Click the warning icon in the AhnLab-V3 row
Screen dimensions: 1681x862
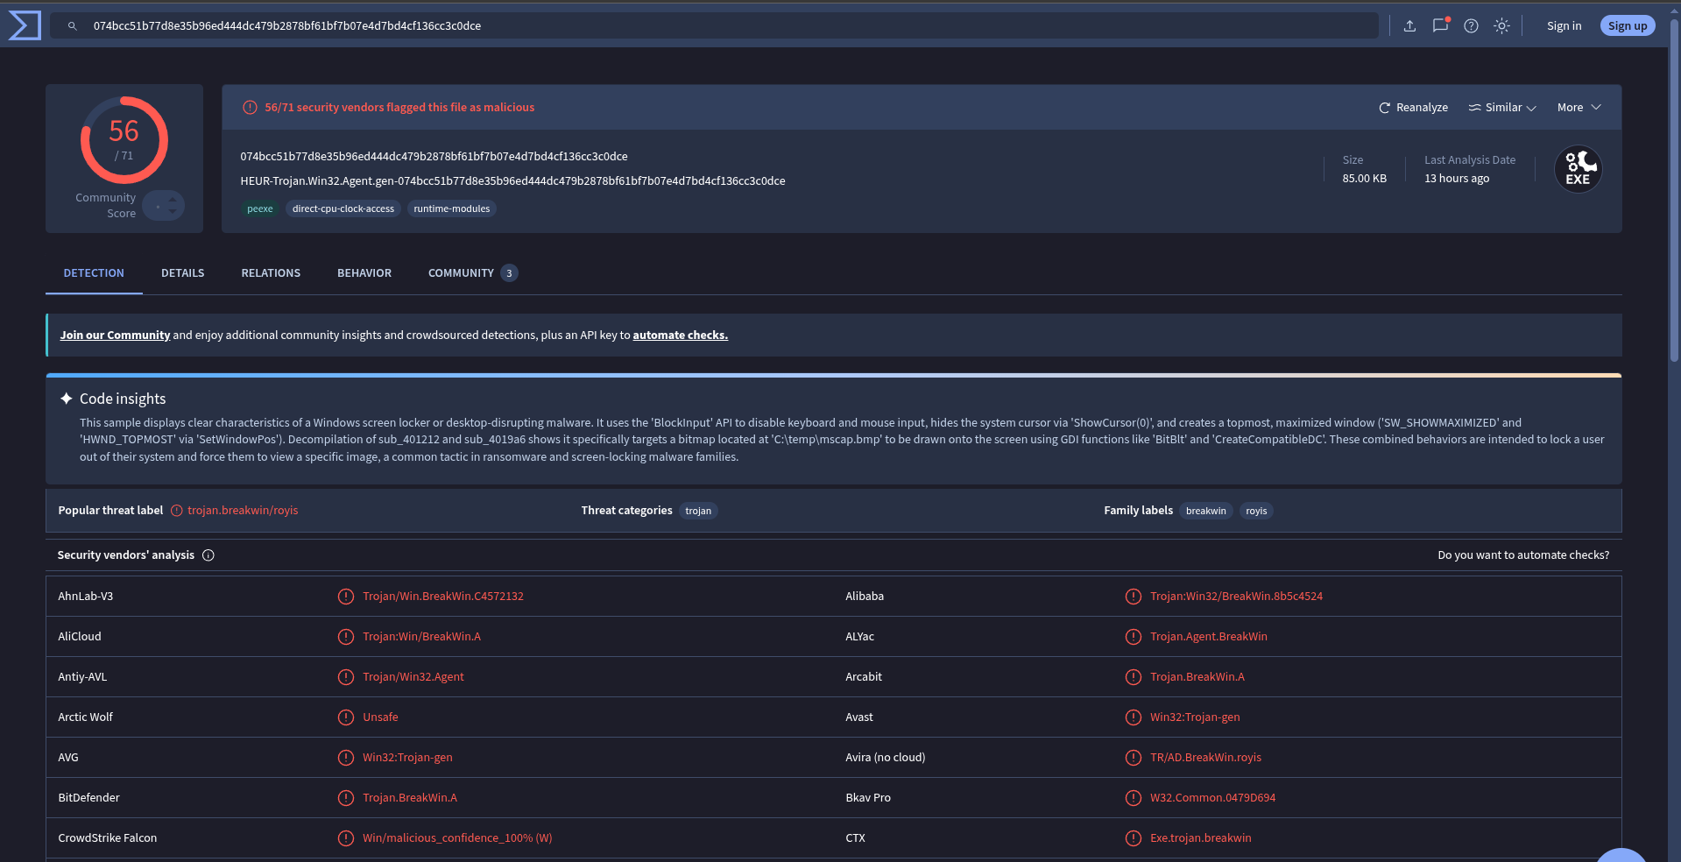tap(346, 597)
